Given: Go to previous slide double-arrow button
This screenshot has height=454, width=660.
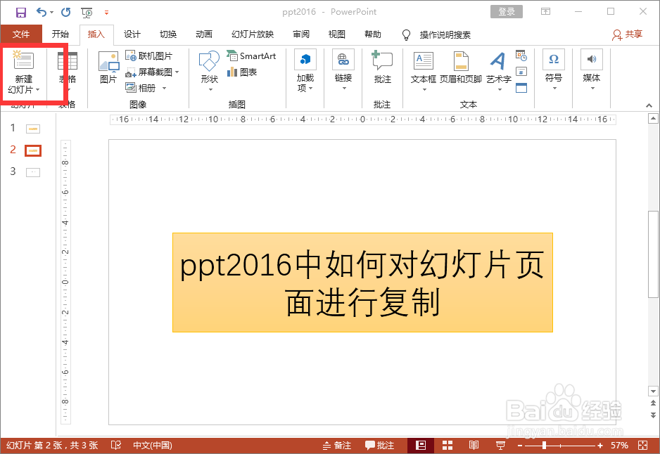Looking at the screenshot, I should 653,403.
